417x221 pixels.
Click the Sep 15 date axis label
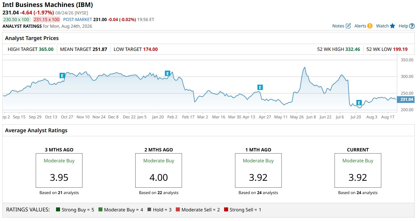[x=19, y=117]
